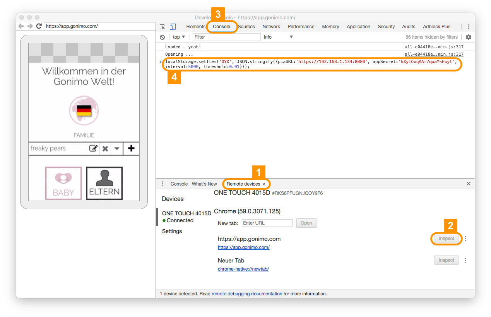
Task: Toggle the device toolbar icon
Action: pyautogui.click(x=173, y=27)
